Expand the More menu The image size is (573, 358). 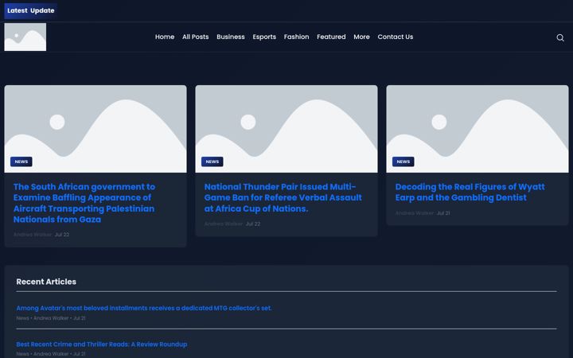(361, 37)
